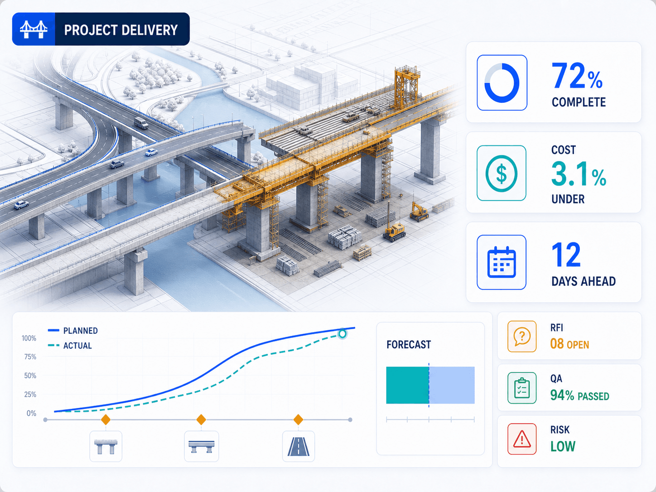The width and height of the screenshot is (656, 492).
Task: Click the teal portion of forecast bar
Action: point(407,385)
